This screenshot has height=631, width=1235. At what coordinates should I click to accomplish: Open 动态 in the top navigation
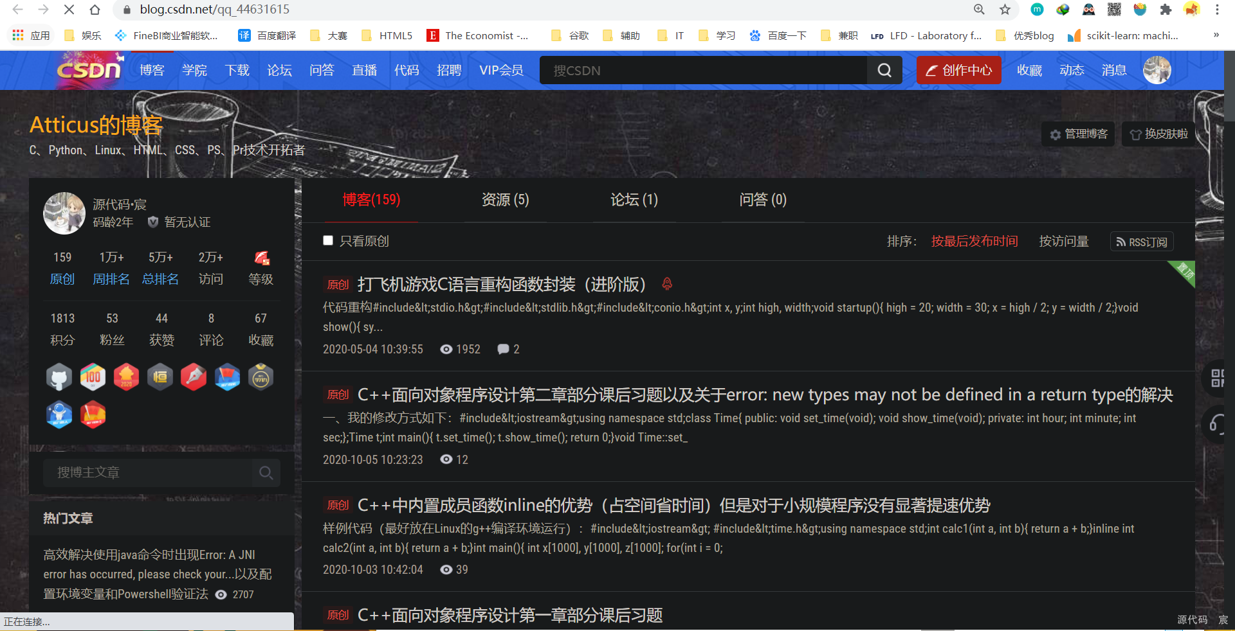point(1072,70)
